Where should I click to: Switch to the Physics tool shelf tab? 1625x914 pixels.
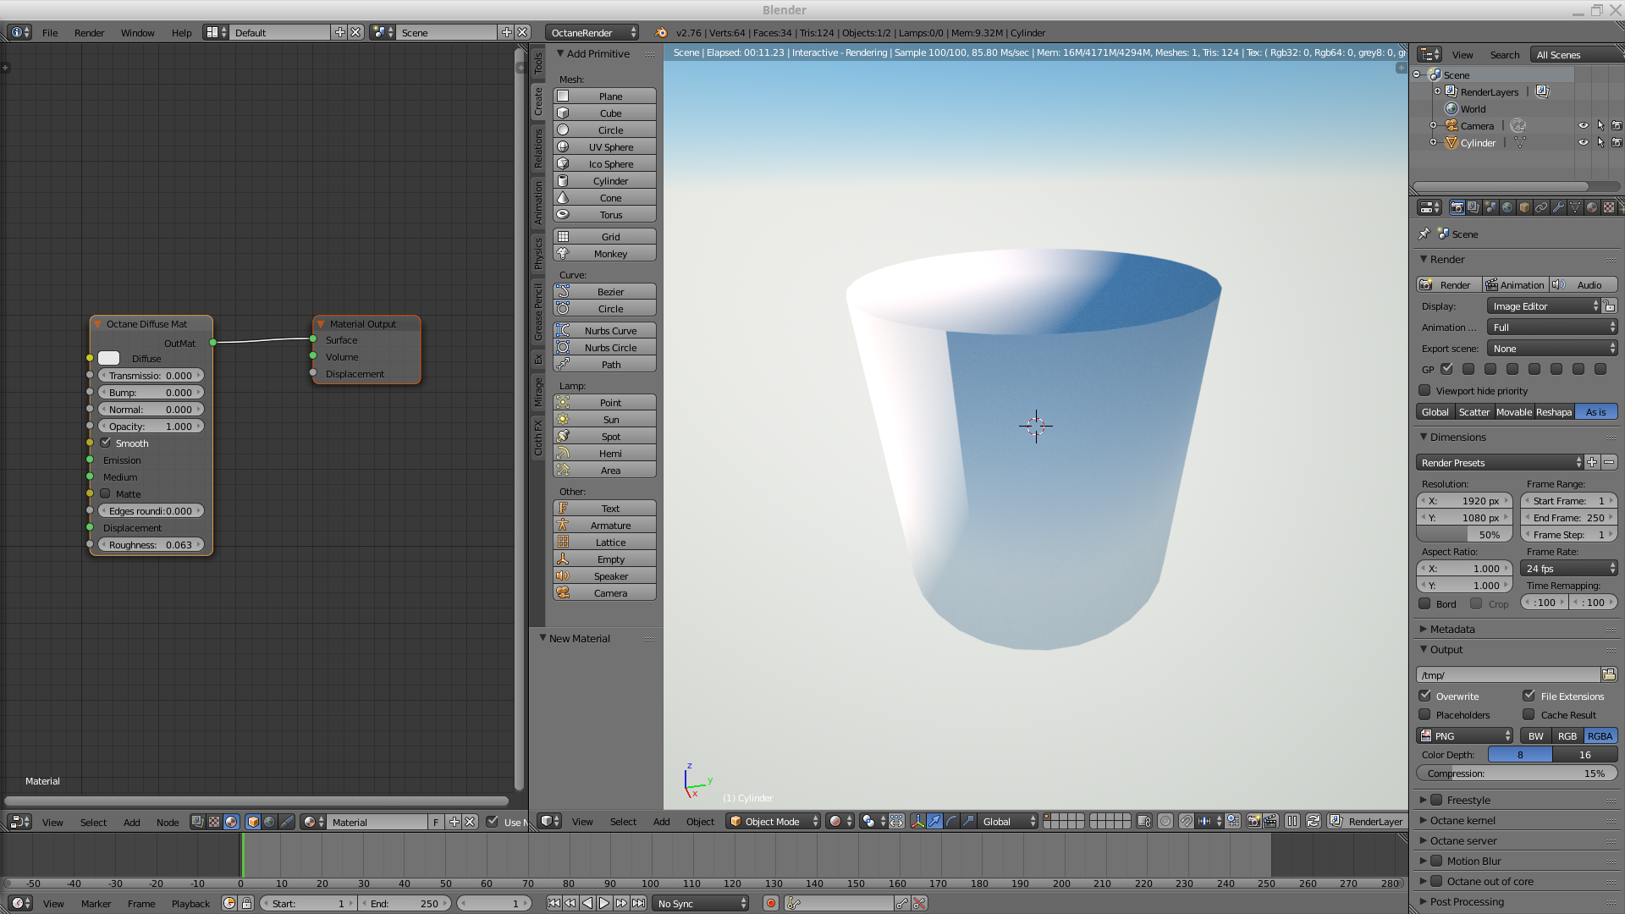pyautogui.click(x=538, y=254)
